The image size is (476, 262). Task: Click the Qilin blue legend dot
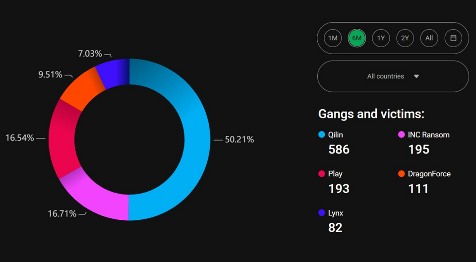(321, 134)
